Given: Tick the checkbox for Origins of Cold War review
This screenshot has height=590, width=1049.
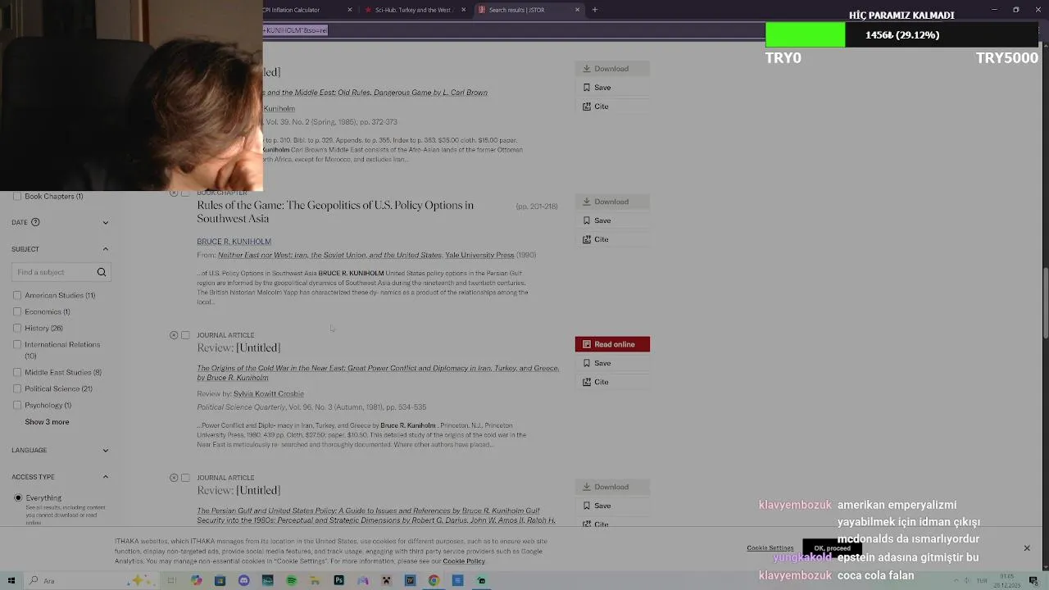Looking at the screenshot, I should click(x=185, y=335).
